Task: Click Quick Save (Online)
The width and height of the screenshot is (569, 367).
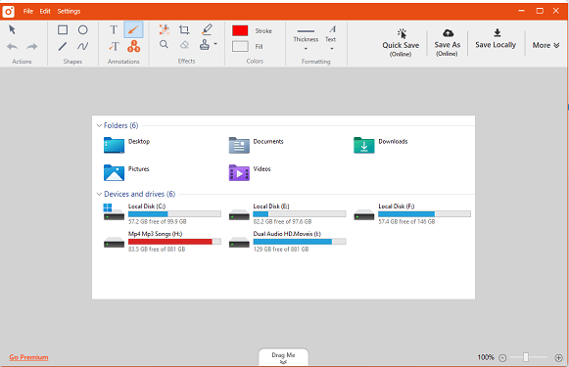Action: (x=401, y=43)
